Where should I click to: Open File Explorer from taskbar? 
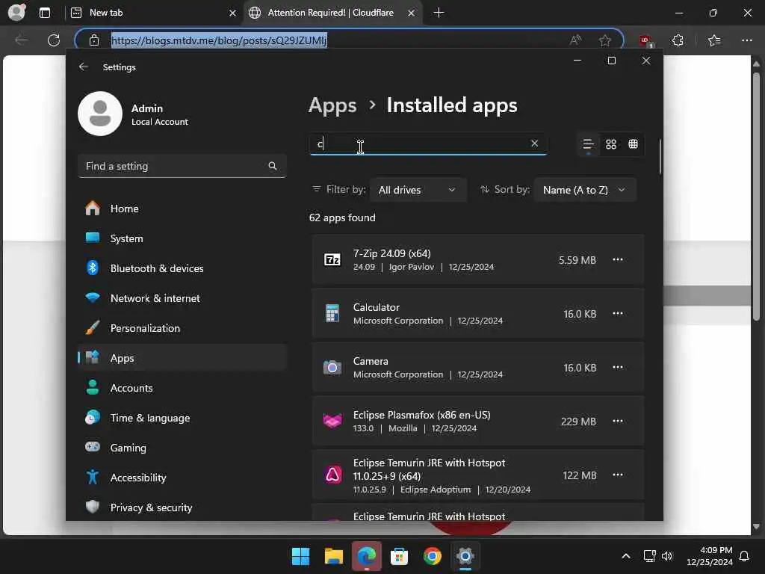tap(334, 556)
